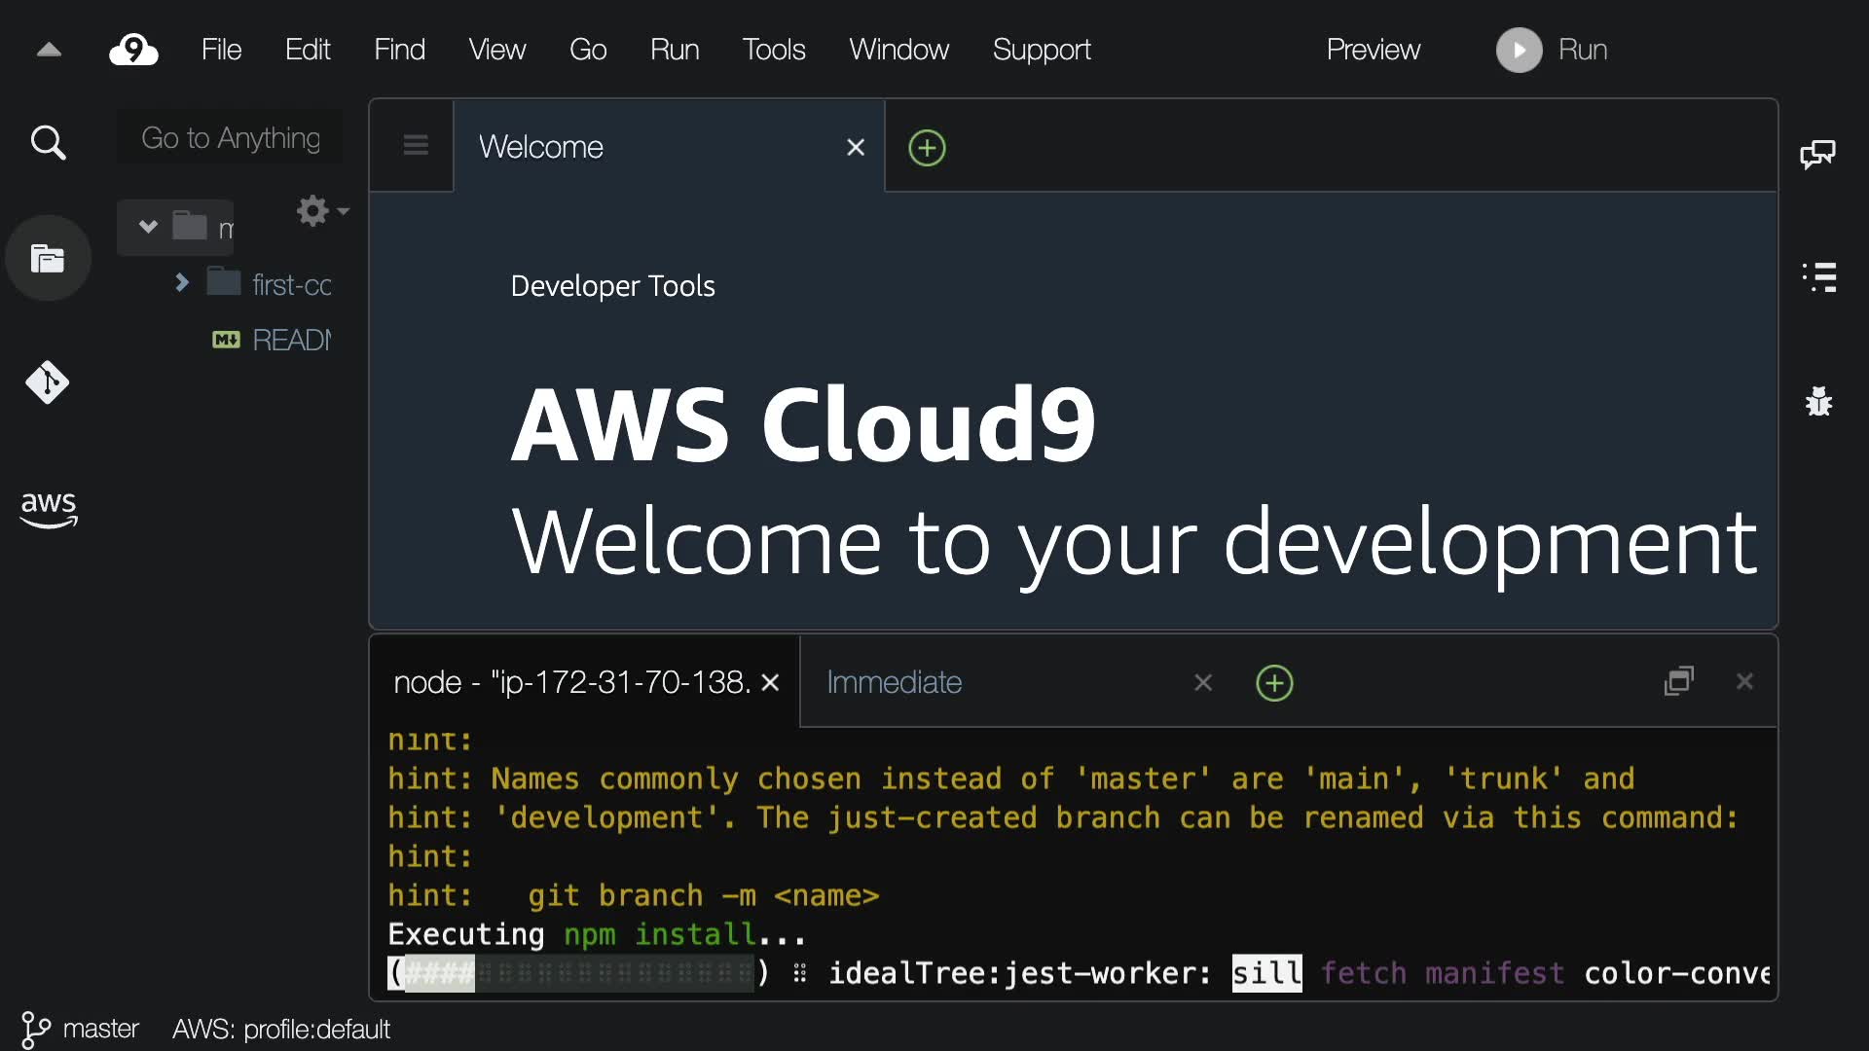Click the Run button with the play icon

pos(1552,50)
